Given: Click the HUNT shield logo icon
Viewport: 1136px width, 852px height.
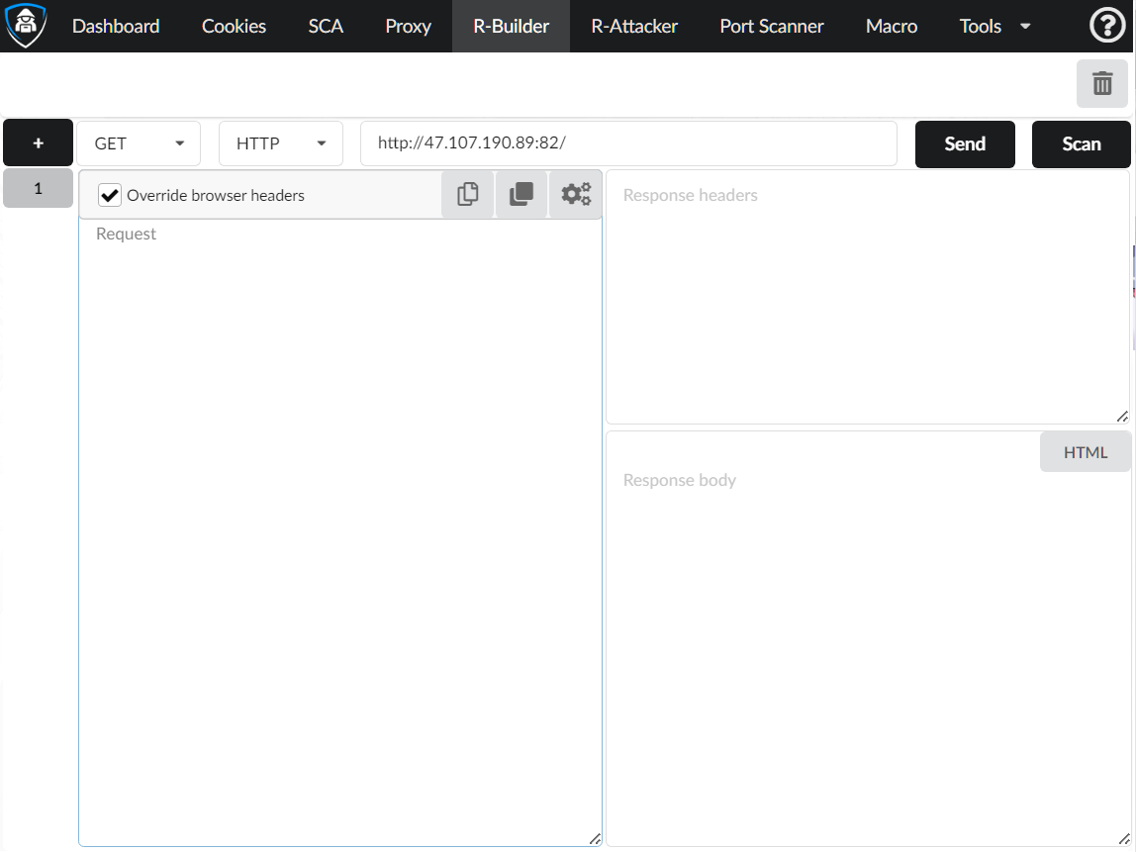Looking at the screenshot, I should [26, 27].
